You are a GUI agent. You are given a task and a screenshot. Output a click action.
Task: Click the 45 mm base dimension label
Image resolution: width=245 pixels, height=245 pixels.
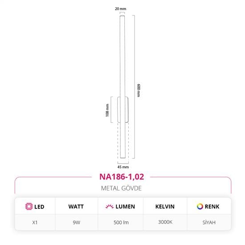(x=123, y=167)
